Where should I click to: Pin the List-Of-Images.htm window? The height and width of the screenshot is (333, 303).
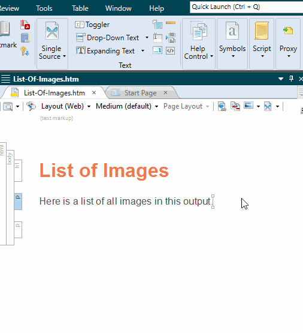pyautogui.click(x=292, y=79)
